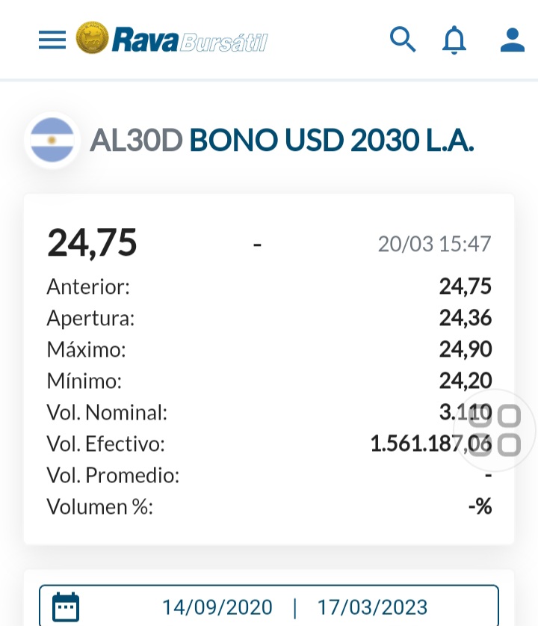Click the 20/03 15:47 timestamp
Viewport: 538px width, 626px height.
[x=434, y=244]
